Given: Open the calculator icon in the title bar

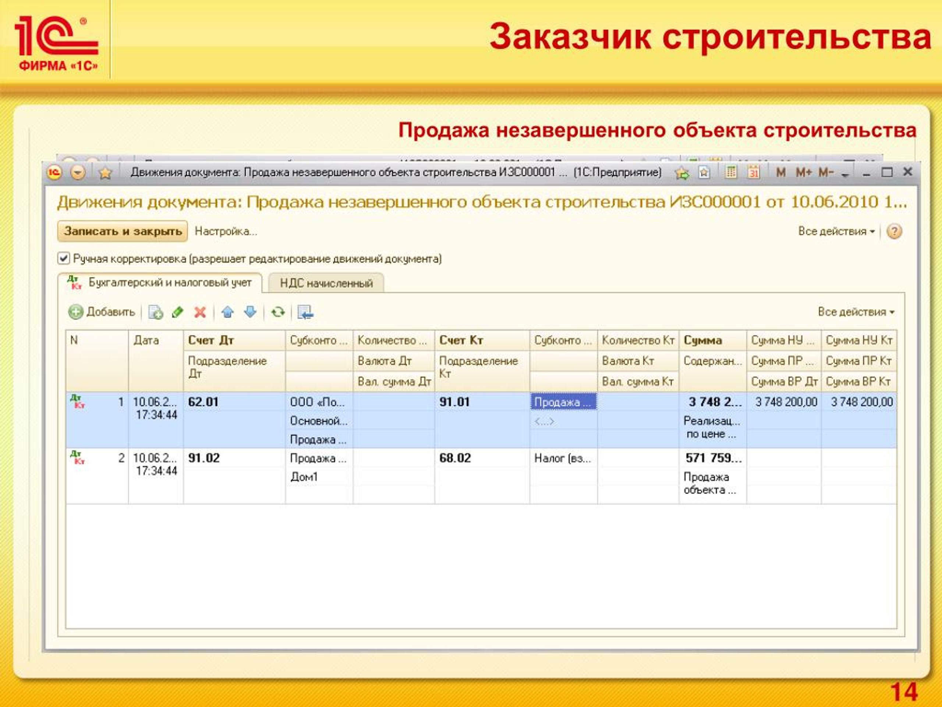Looking at the screenshot, I should (x=731, y=173).
